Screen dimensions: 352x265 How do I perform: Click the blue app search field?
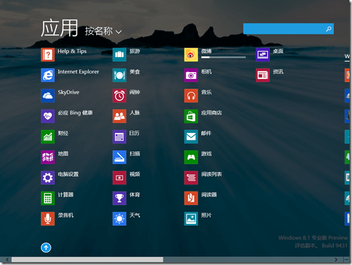click(288, 28)
